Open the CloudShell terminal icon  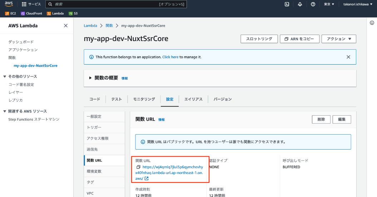click(287, 4)
